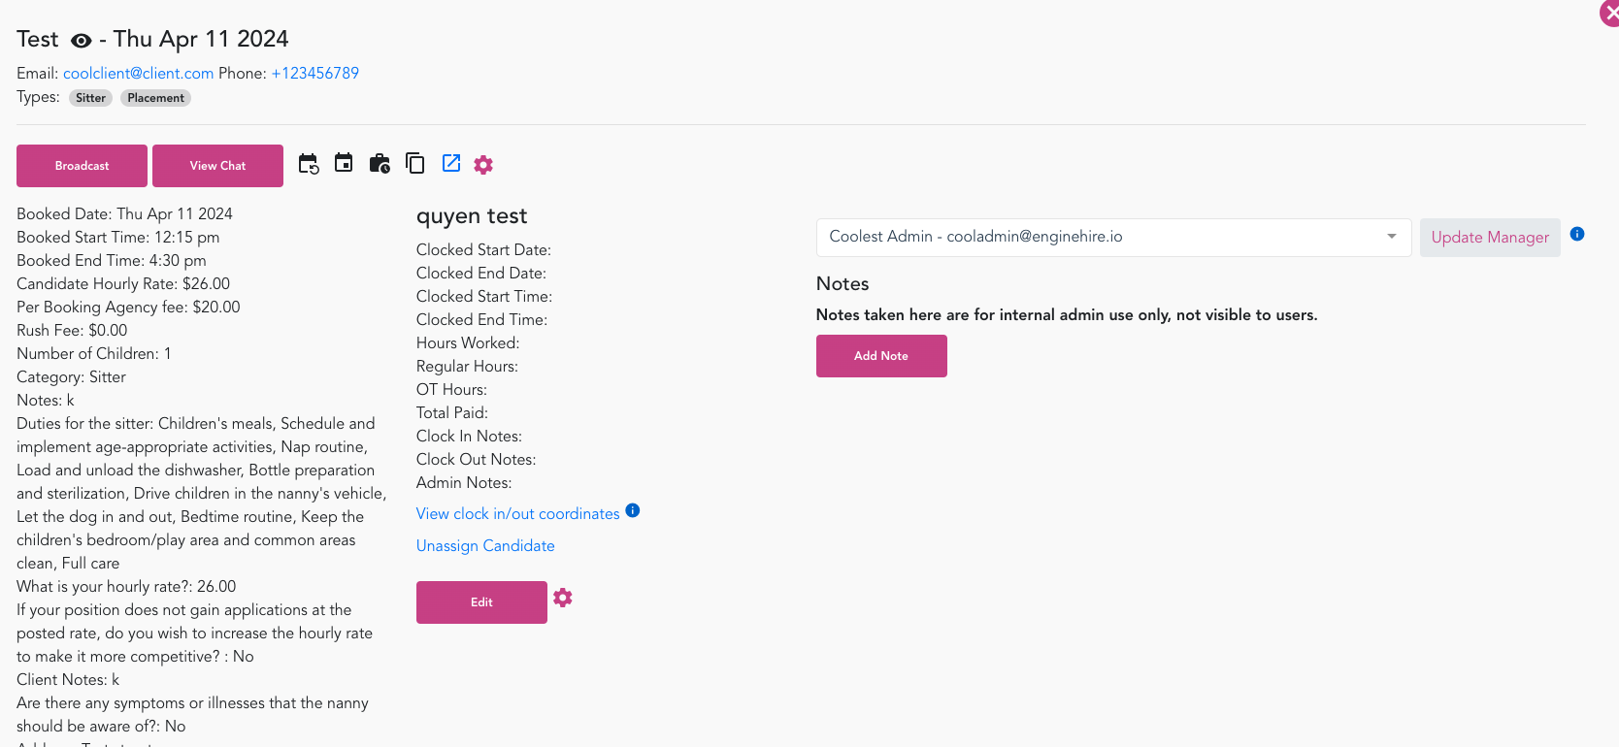Open the manager selection dropdown
Viewport: 1619px width, 747px height.
click(1114, 238)
